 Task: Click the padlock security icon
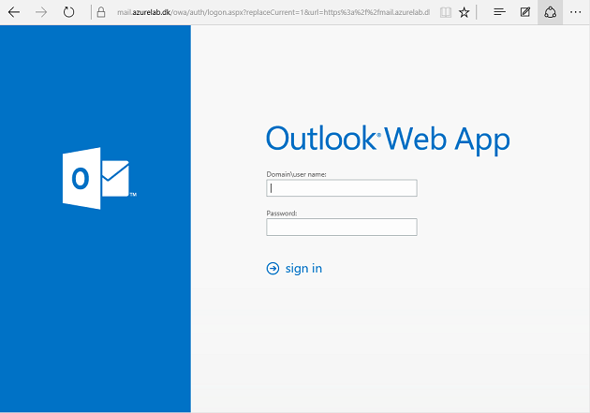[101, 12]
